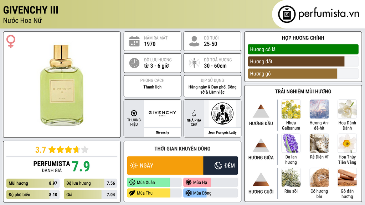Click the Thời gian khuyên dùng heading
The width and height of the screenshot is (365, 205).
[x=182, y=148]
